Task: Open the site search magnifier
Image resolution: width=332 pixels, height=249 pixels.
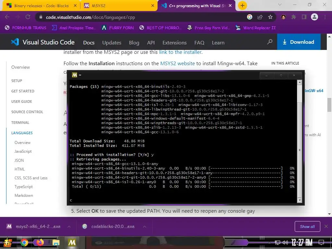Action: tap(270, 42)
